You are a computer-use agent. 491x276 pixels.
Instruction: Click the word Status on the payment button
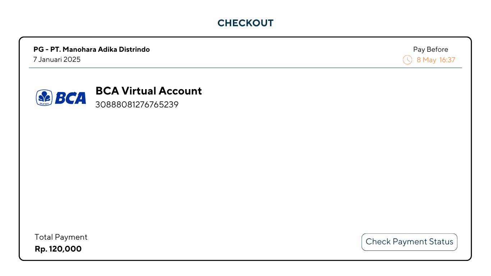[441, 242]
